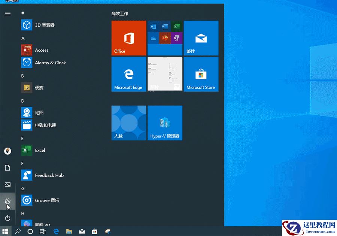
Task: Launch 电影和电视 app
Action: pos(39,125)
